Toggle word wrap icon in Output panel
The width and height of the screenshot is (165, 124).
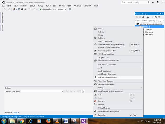point(83,91)
